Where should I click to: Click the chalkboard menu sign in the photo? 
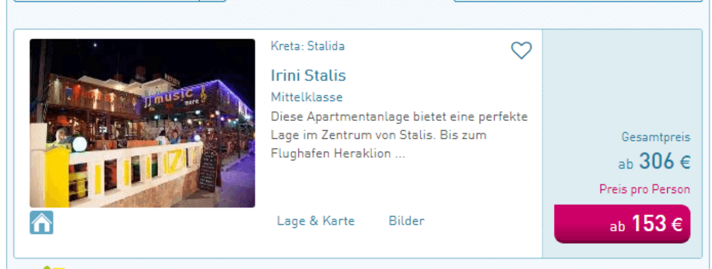[208, 169]
